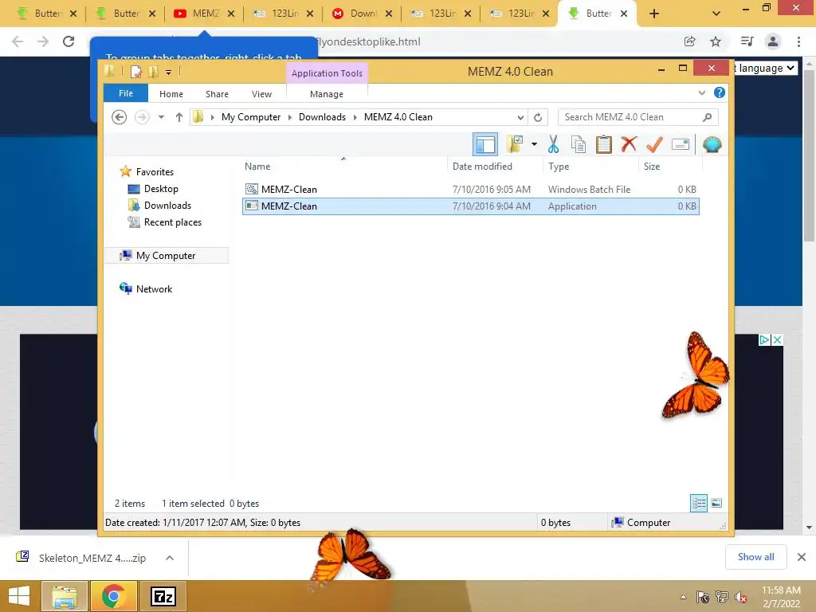Select Network in the navigation pane
The image size is (816, 612).
point(154,288)
